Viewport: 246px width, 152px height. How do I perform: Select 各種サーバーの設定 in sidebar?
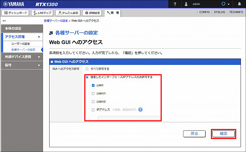23,50
